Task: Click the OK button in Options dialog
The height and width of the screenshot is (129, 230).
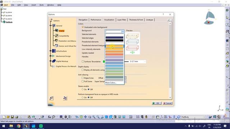Action: click(157, 103)
